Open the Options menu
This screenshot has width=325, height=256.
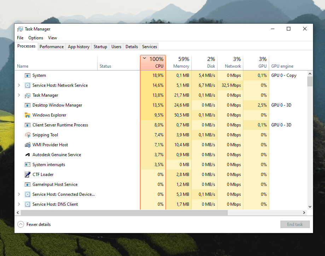[x=36, y=38]
